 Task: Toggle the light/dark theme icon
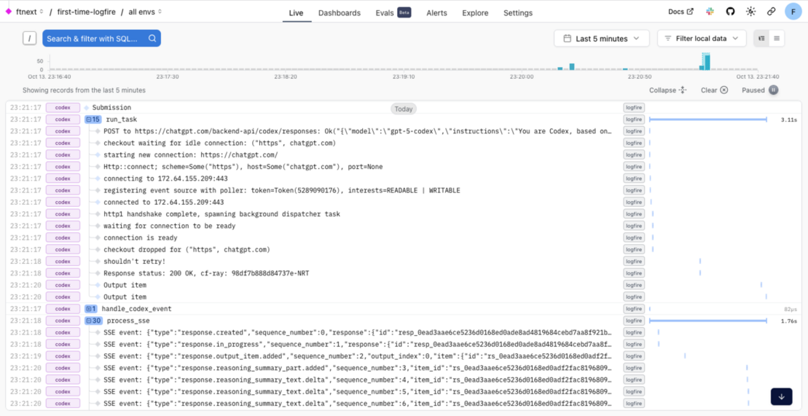pos(751,12)
